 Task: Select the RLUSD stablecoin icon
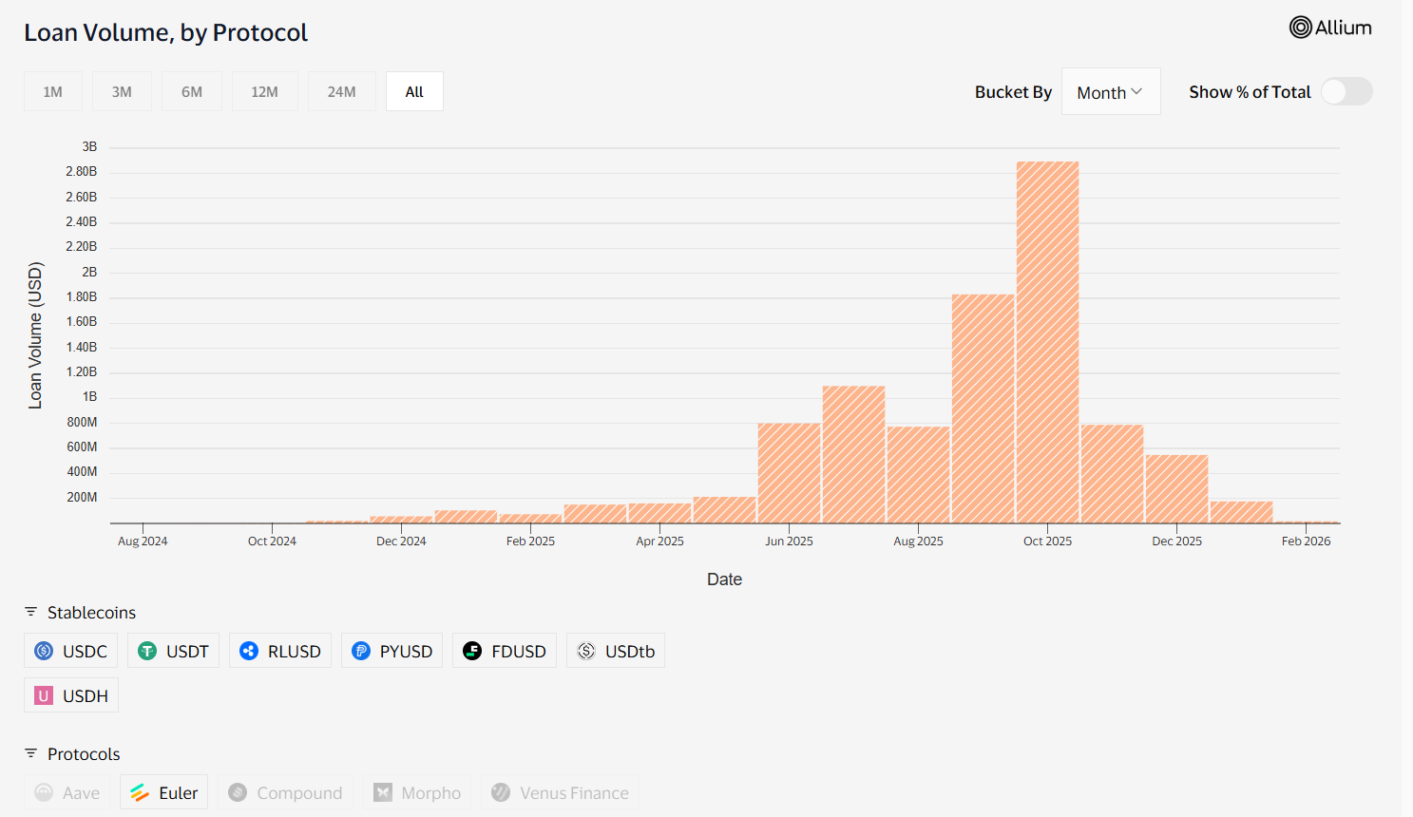click(x=249, y=651)
